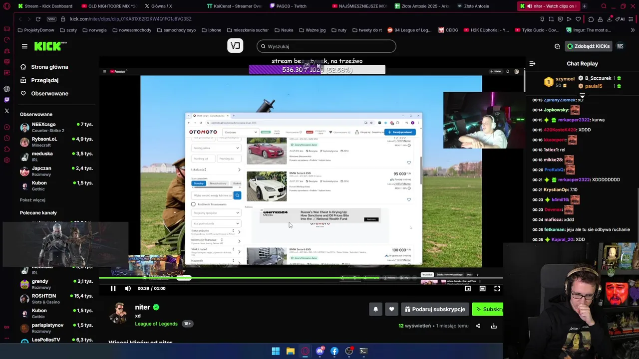
Task: Open nowesamochody bookmark folder
Action: pos(132,30)
